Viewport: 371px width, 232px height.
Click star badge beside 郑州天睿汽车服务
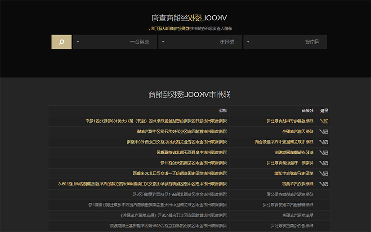point(323,132)
